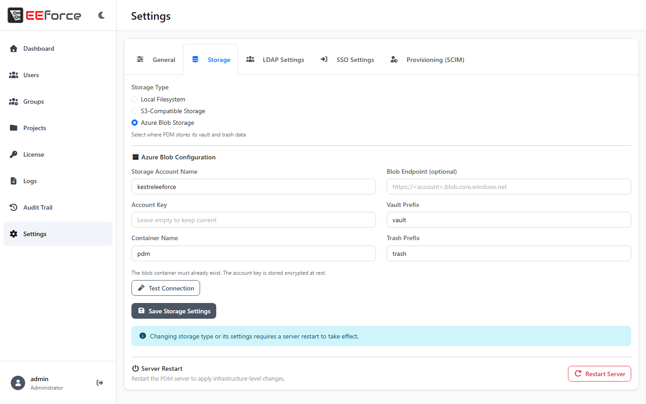The height and width of the screenshot is (404, 646).
Task: Select the S3-Compatible Storage radio option
Action: (x=135, y=111)
